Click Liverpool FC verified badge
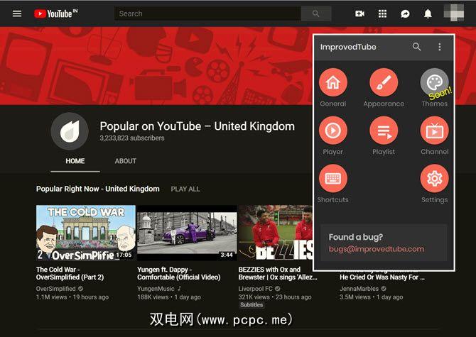 click(278, 289)
